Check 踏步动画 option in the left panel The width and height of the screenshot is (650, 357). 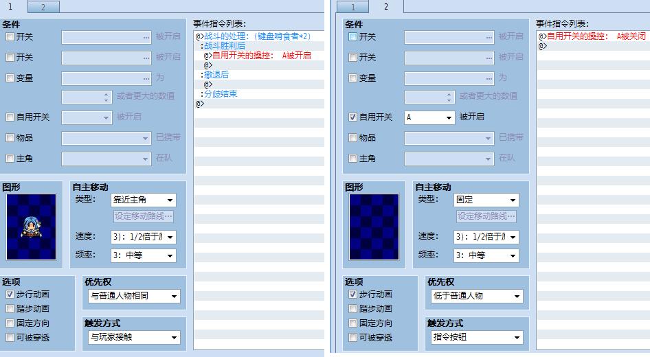click(x=10, y=308)
